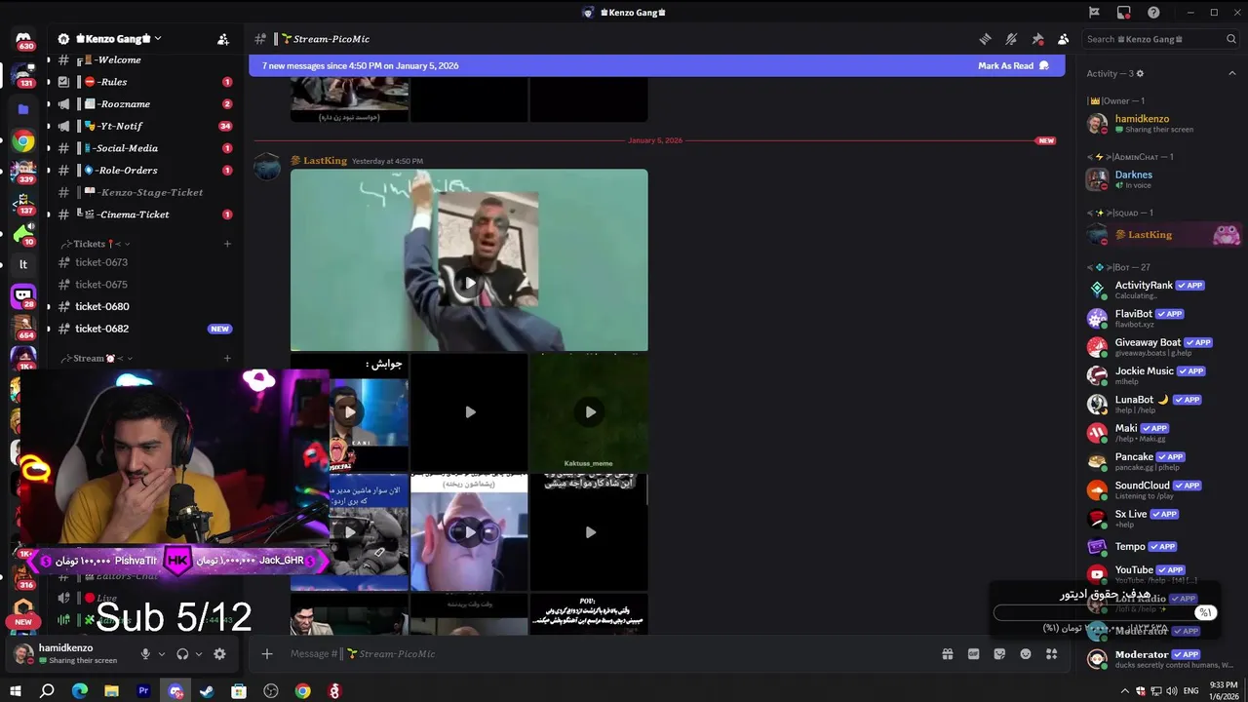
Task: Select the -Kenzo-Stage-Ticket channel
Action: tap(144, 192)
